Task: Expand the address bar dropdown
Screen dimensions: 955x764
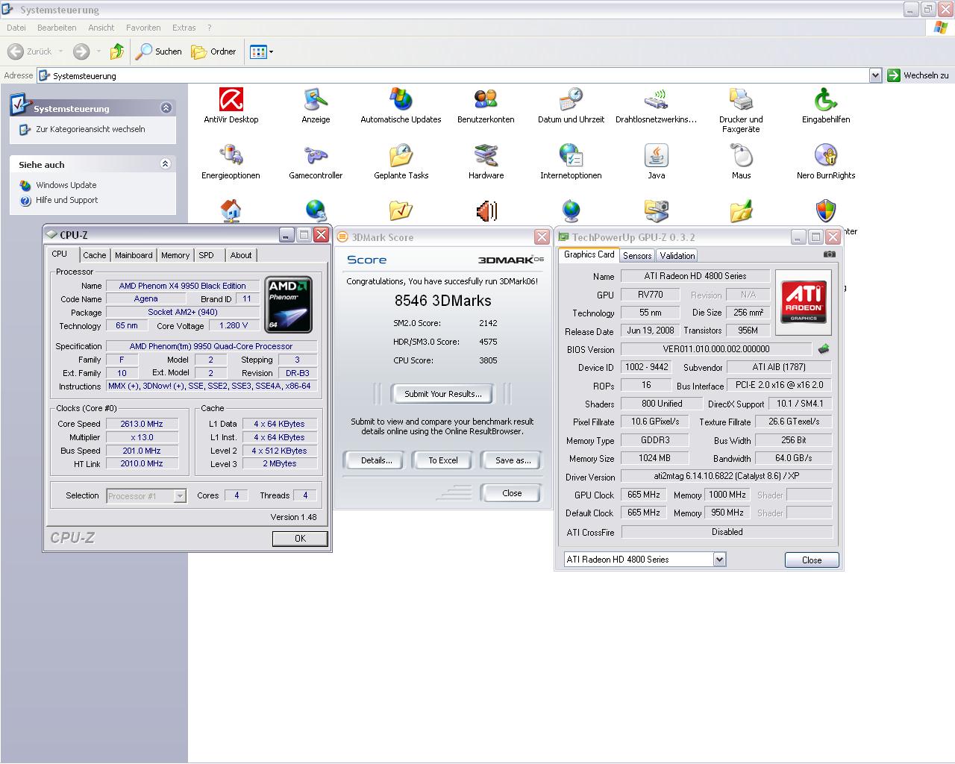Action: 875,75
